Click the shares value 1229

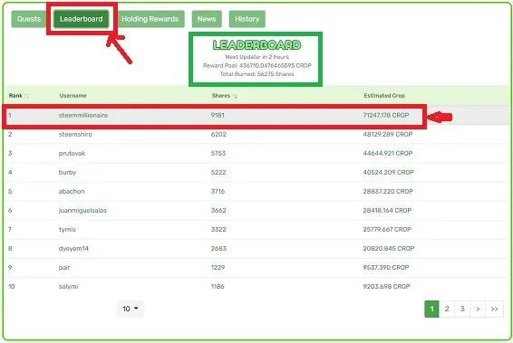218,268
